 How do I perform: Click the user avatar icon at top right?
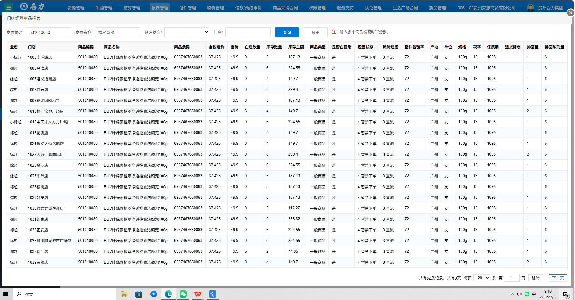[x=530, y=8]
